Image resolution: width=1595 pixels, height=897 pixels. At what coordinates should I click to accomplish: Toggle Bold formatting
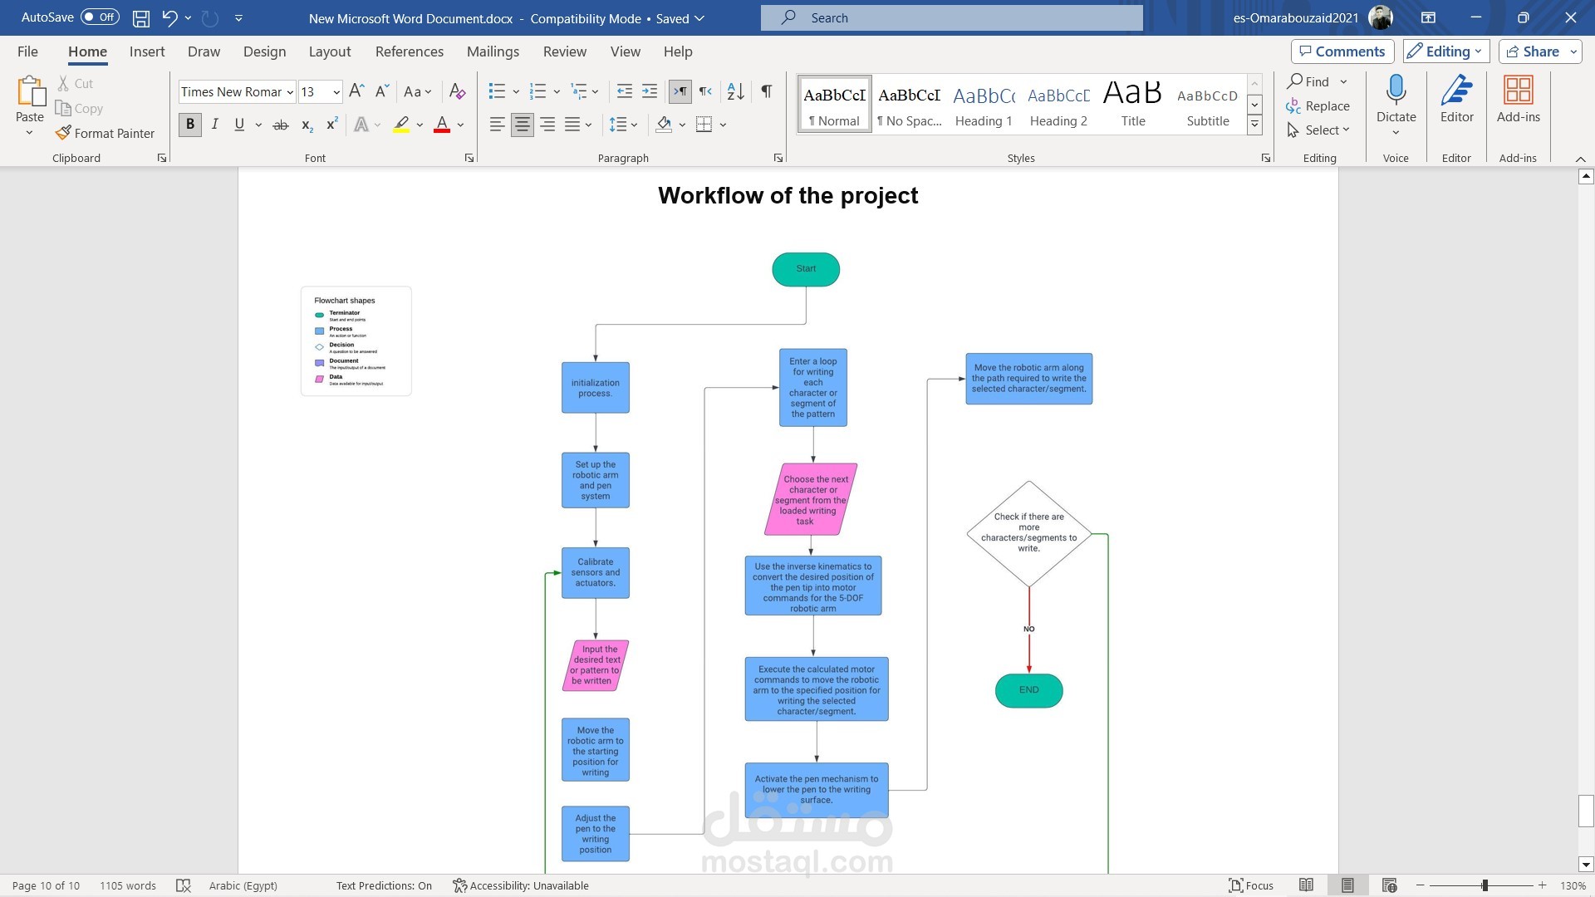190,125
